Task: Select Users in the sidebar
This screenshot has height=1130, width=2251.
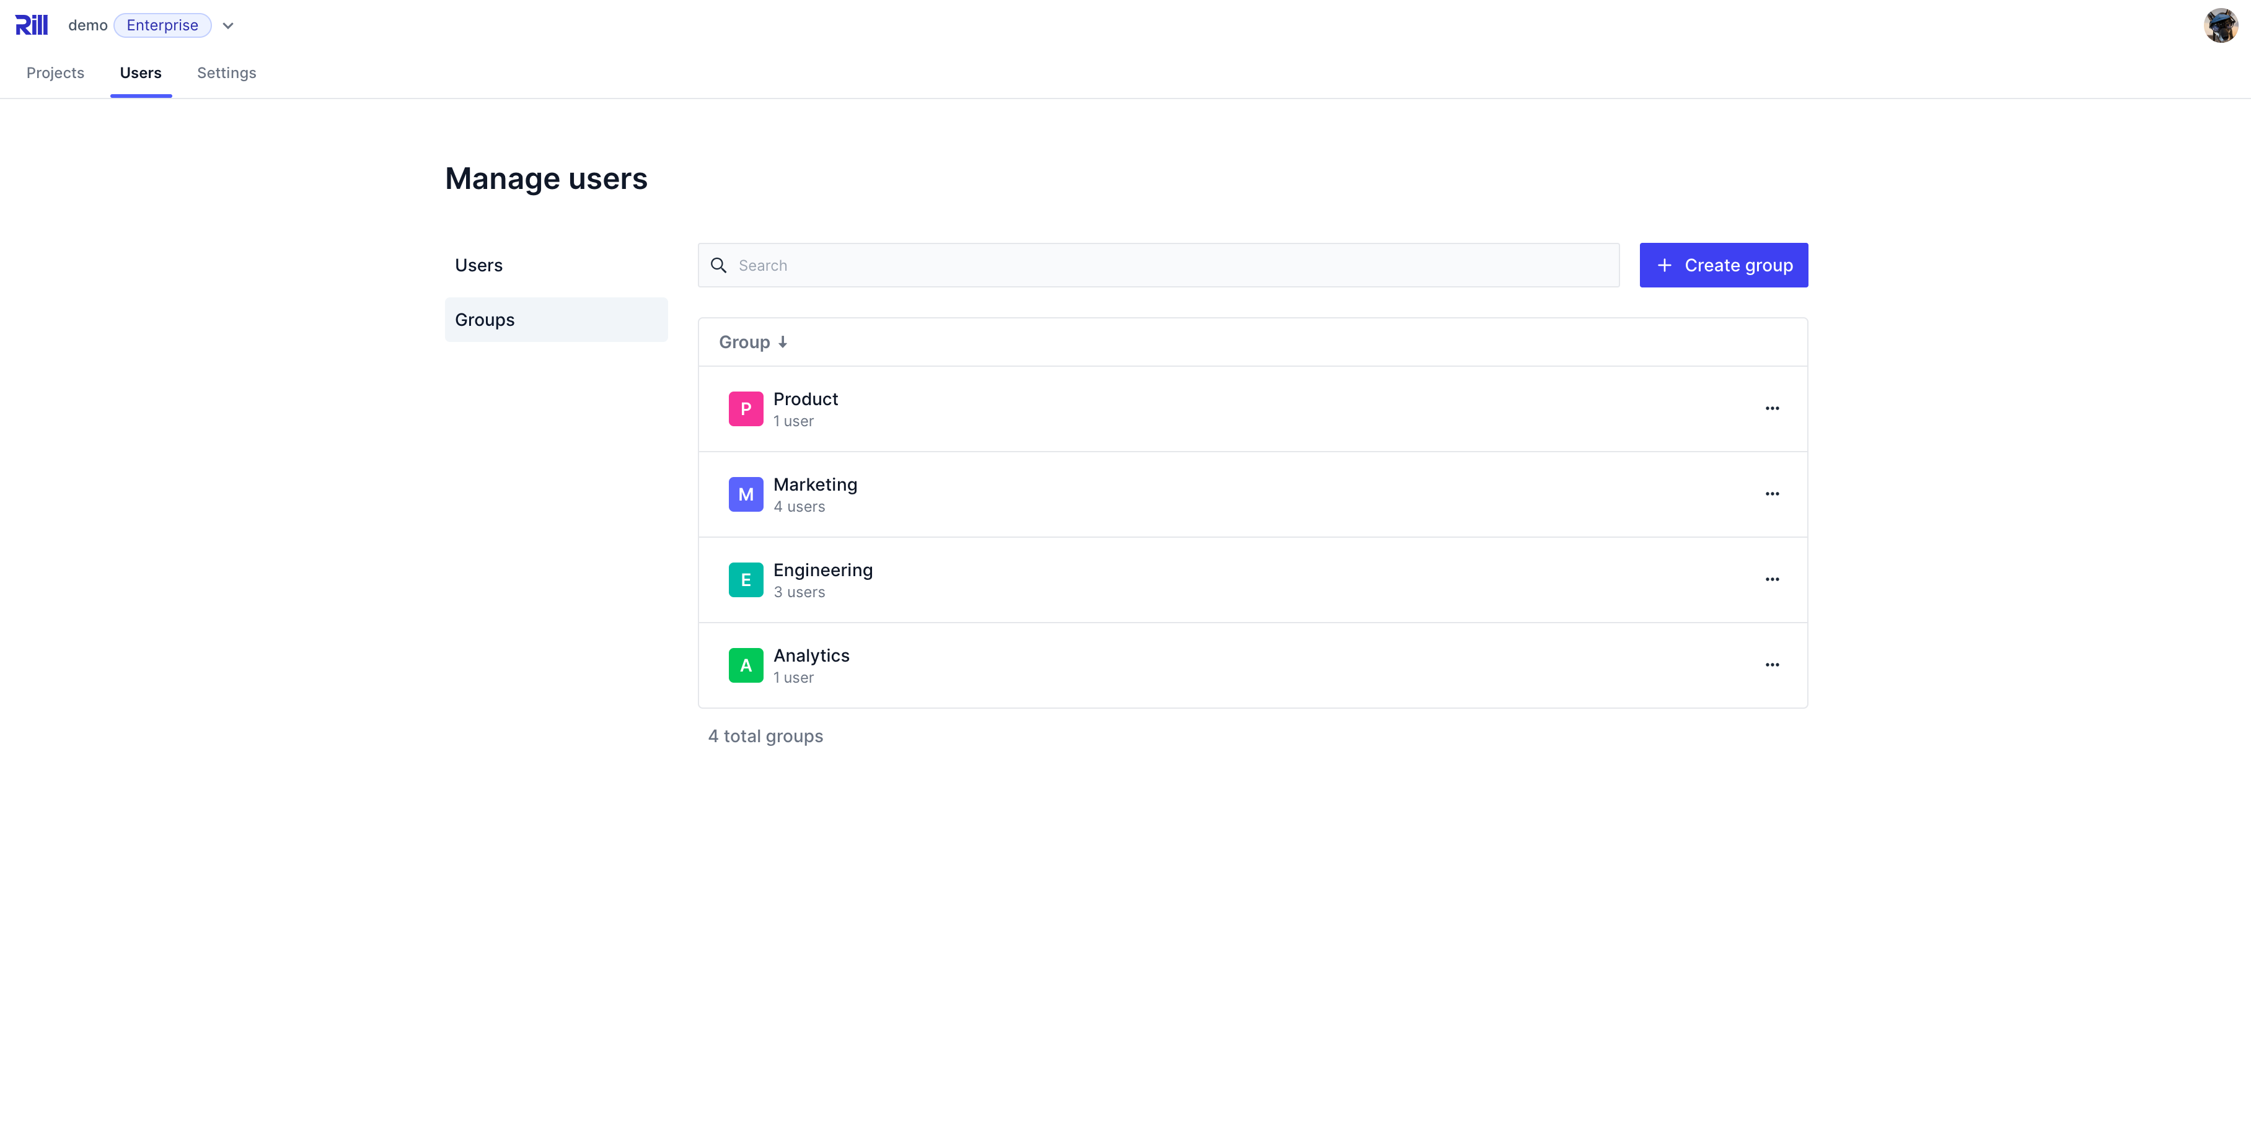Action: [x=479, y=265]
